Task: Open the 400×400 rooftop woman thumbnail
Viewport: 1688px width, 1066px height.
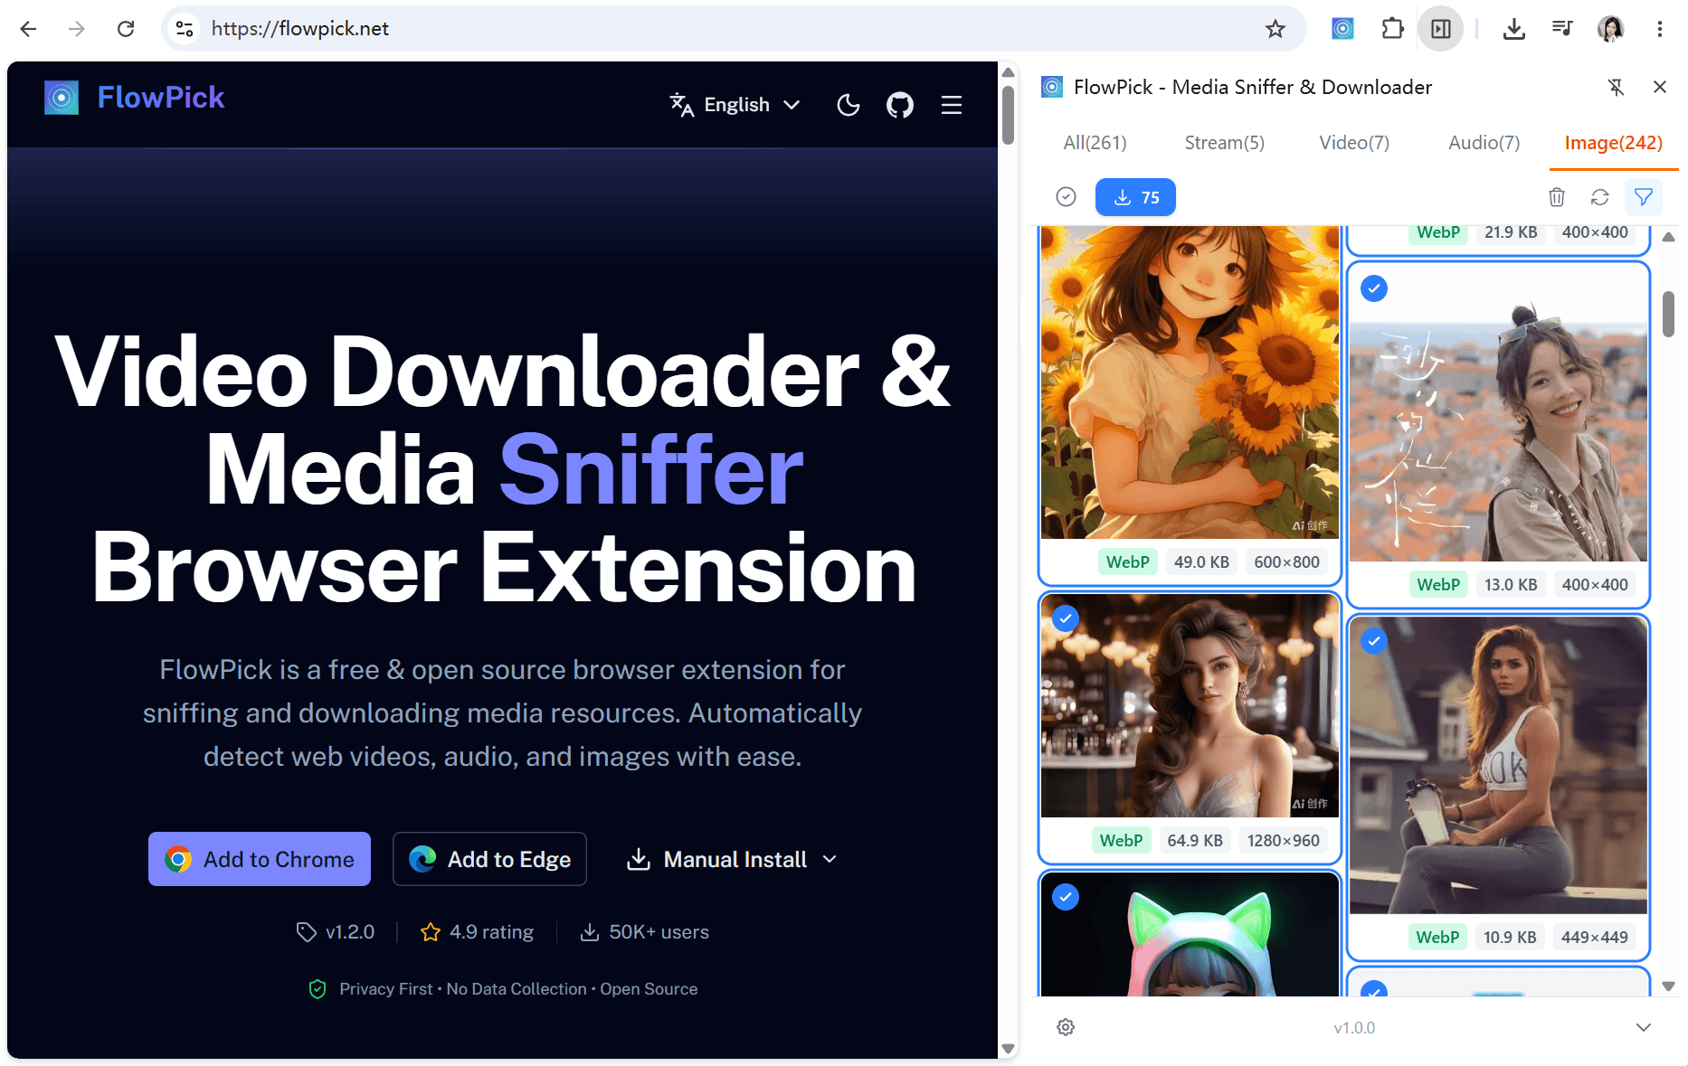Action: pyautogui.click(x=1498, y=413)
